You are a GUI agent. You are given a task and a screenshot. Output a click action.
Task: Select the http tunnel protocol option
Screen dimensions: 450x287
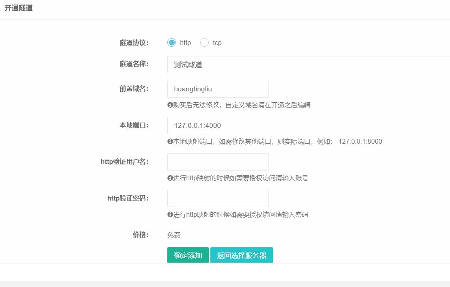[171, 42]
